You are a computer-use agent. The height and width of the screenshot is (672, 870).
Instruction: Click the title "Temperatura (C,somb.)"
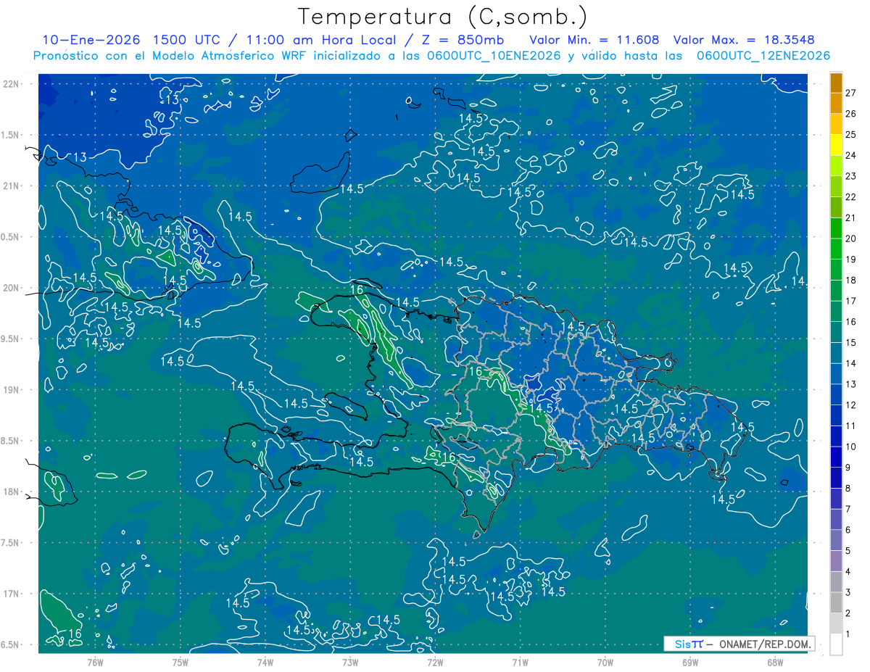[x=443, y=17]
